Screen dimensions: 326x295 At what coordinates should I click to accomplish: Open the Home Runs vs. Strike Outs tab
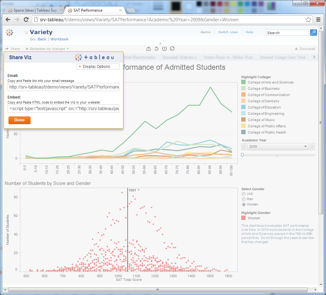coord(228,57)
